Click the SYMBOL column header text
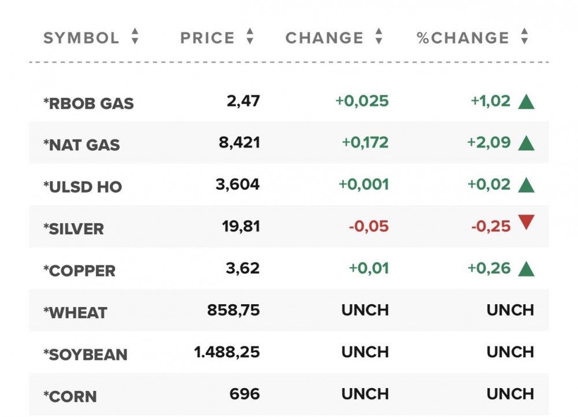The width and height of the screenshot is (578, 417). [x=81, y=38]
